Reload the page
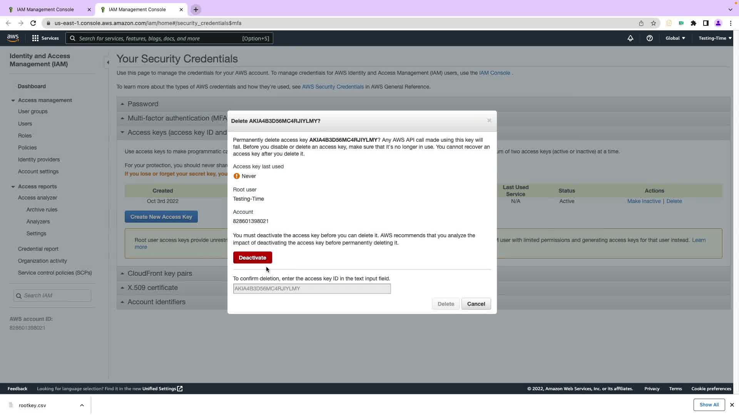The width and height of the screenshot is (739, 416). tap(33, 23)
